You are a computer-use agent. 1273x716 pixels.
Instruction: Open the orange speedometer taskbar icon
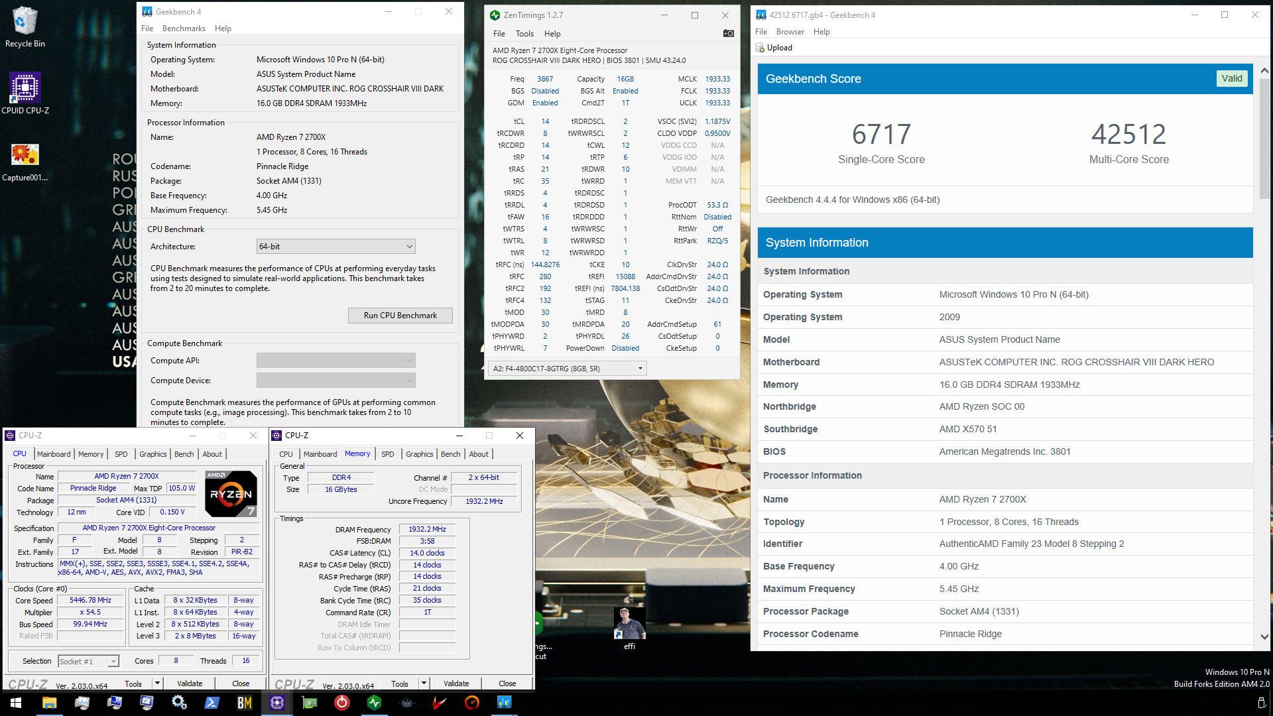point(472,703)
